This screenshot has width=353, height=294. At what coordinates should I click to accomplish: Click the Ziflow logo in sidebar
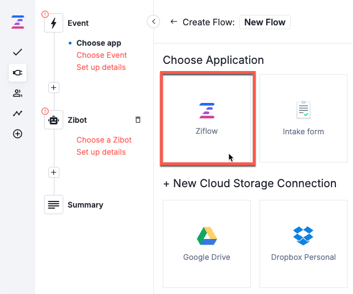[18, 22]
